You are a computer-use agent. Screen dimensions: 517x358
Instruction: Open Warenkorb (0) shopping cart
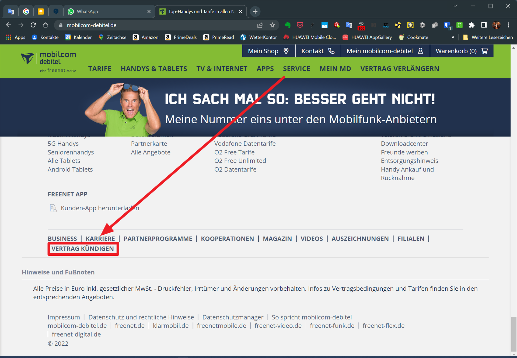462,51
